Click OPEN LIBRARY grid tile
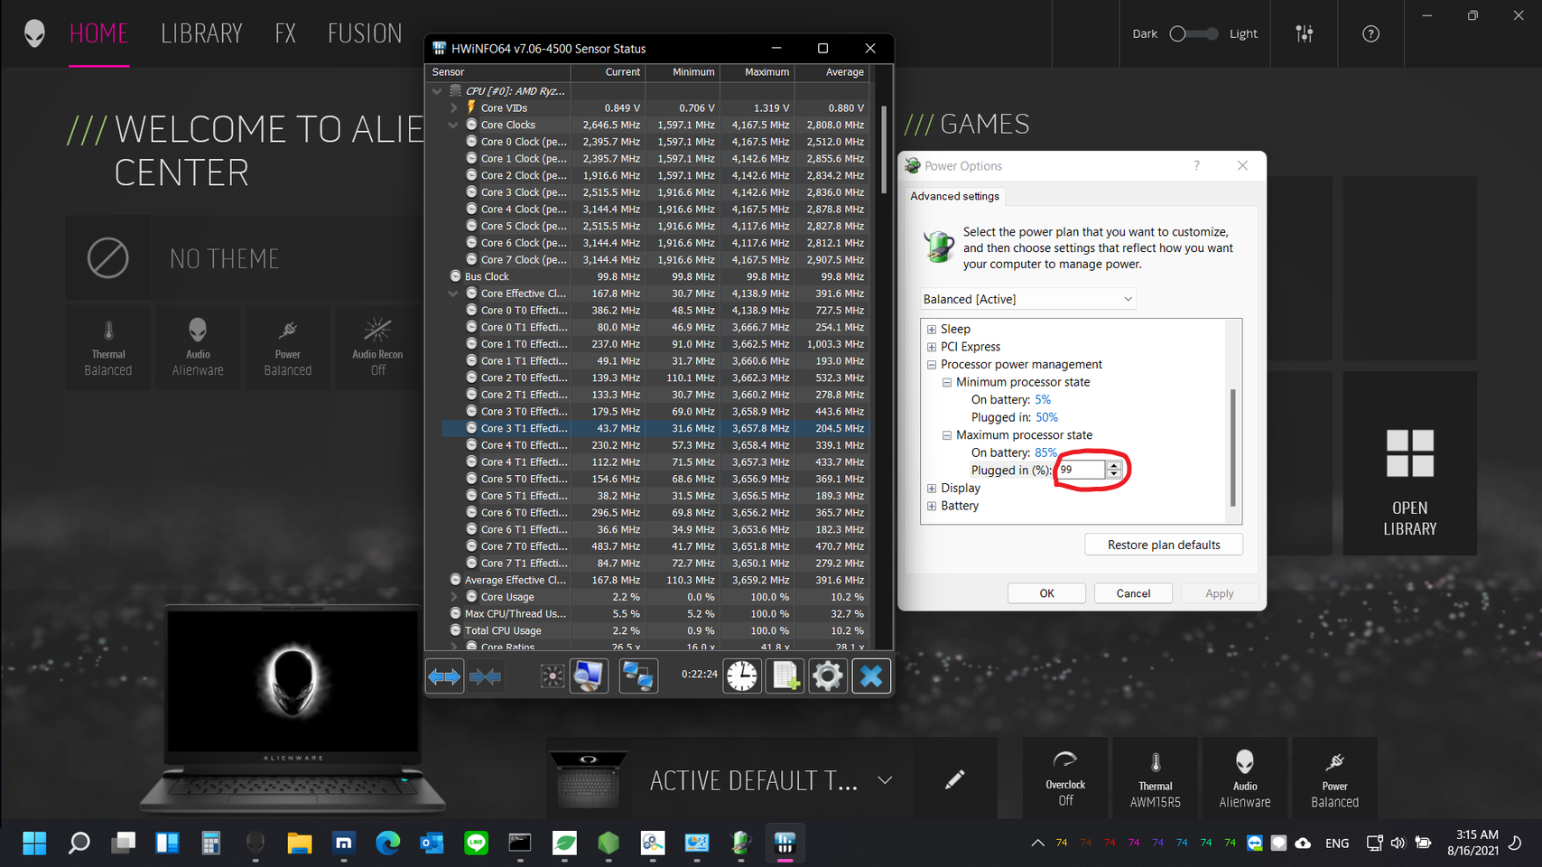Viewport: 1542px width, 867px height. coord(1410,463)
